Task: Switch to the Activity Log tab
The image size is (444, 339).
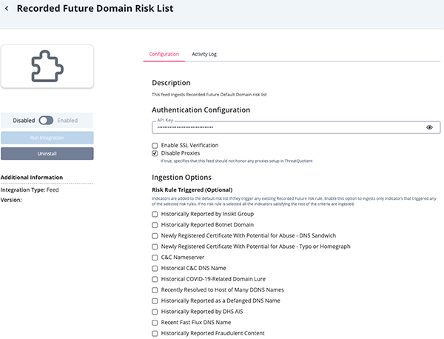Action: [203, 54]
